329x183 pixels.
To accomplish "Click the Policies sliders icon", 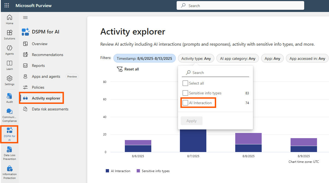I will pos(25,87).
